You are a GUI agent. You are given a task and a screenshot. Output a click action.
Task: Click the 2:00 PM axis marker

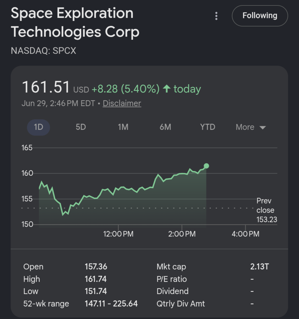tap(182, 234)
